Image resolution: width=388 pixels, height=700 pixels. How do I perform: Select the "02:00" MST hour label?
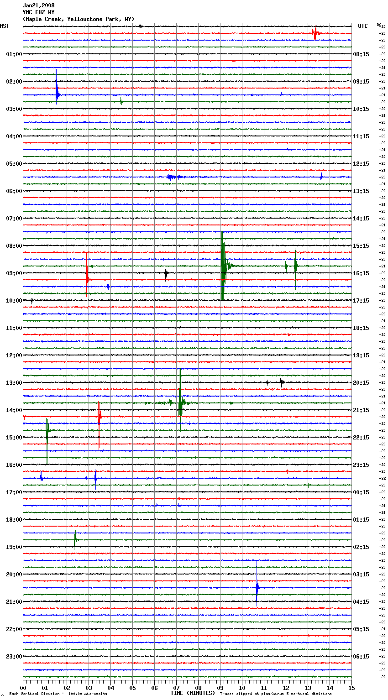(x=14, y=82)
